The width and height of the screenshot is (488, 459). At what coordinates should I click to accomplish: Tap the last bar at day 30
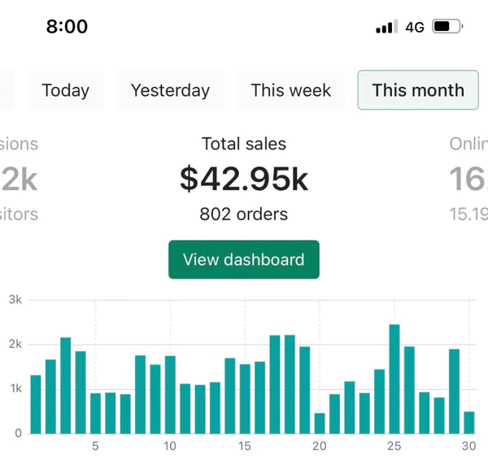469,422
